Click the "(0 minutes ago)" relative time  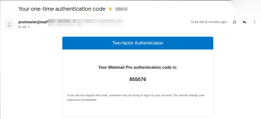click(216, 22)
